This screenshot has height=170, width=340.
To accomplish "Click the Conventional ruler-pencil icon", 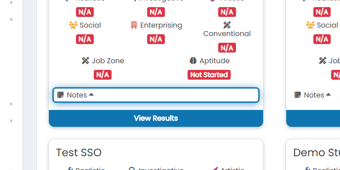I will pos(227,25).
